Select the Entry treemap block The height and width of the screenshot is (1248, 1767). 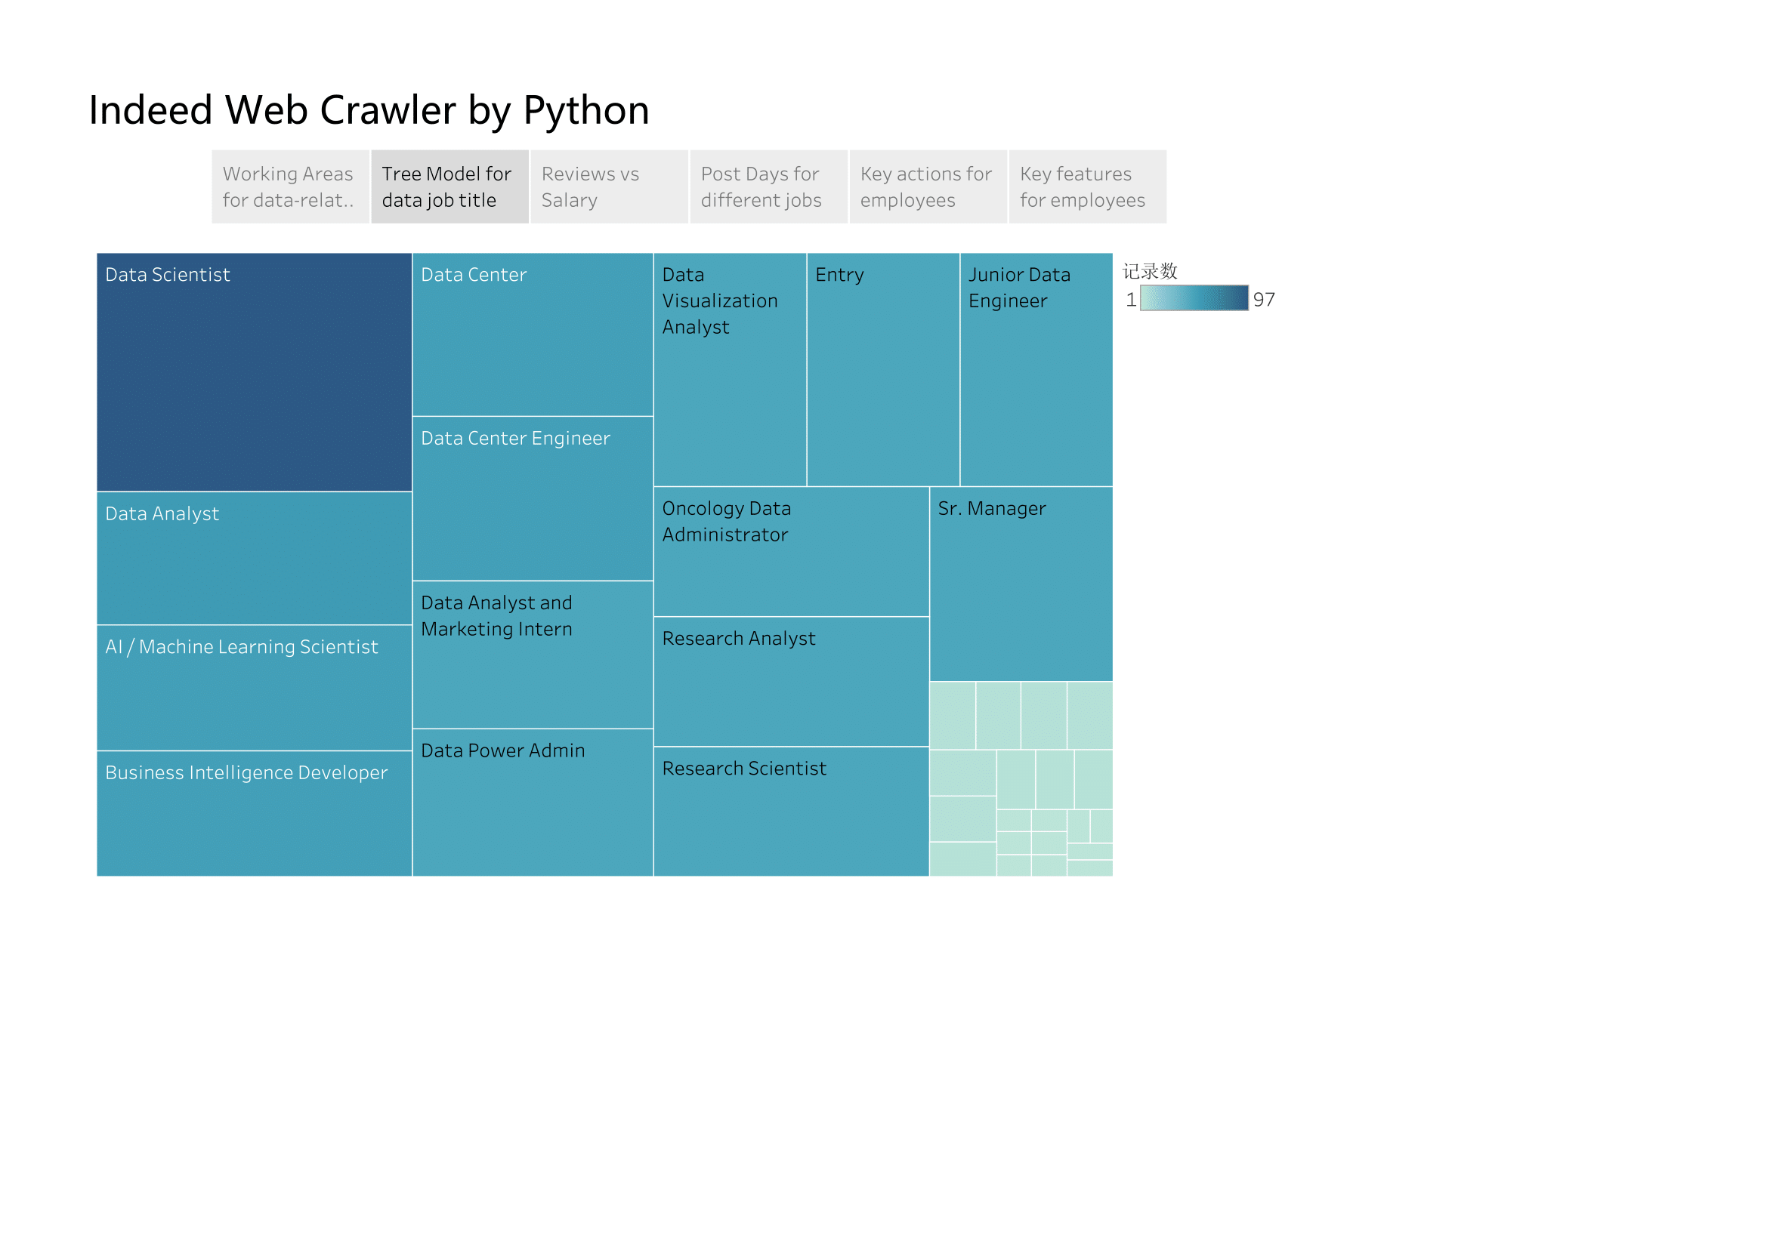882,370
